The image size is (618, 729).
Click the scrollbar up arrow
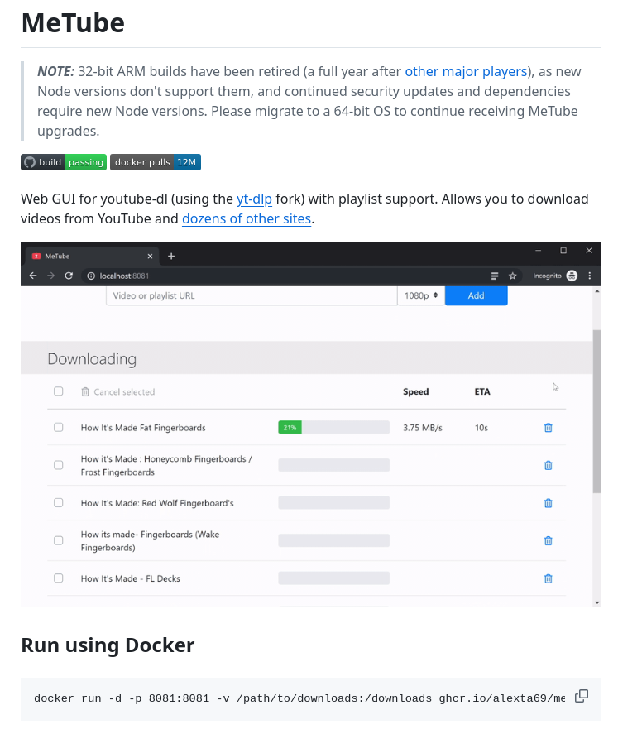pyautogui.click(x=597, y=291)
